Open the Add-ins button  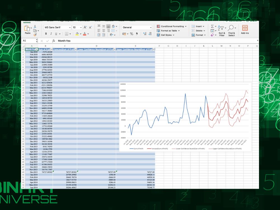[245, 30]
